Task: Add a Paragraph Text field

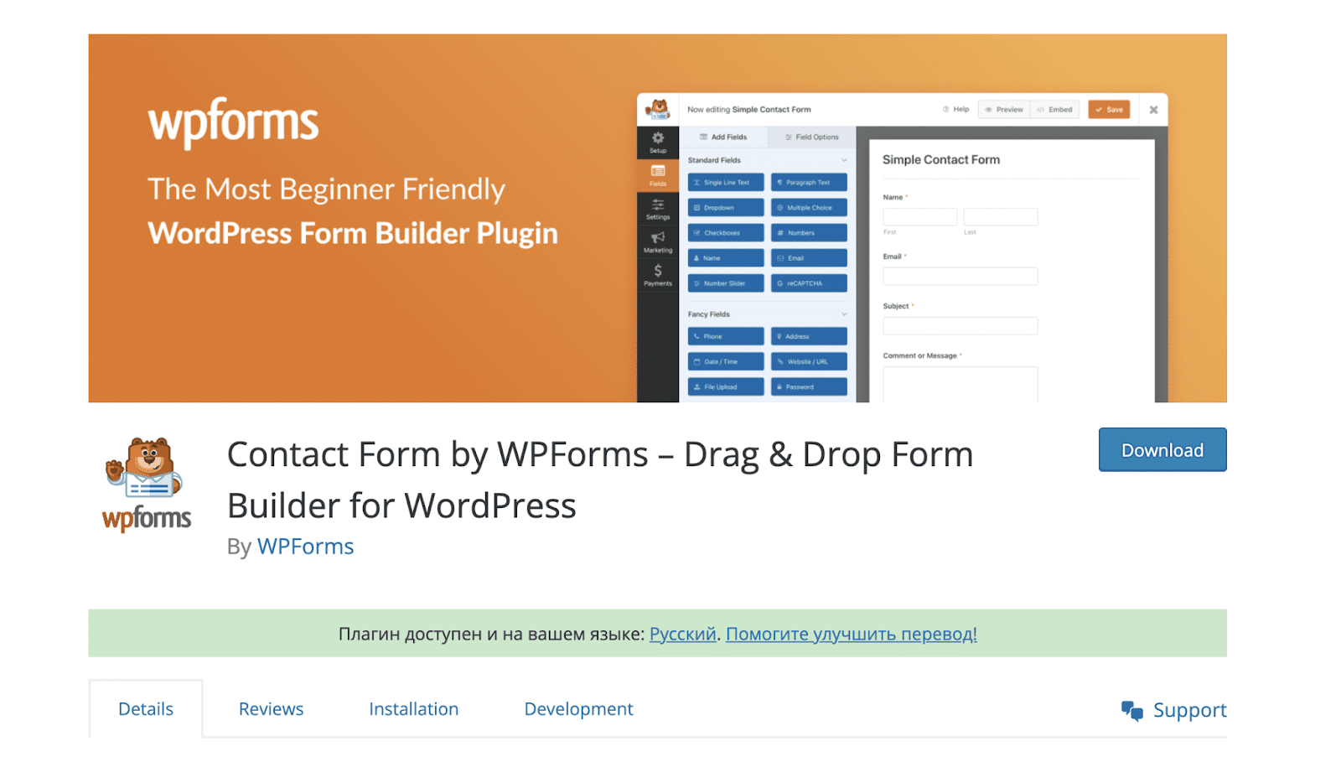Action: [809, 183]
